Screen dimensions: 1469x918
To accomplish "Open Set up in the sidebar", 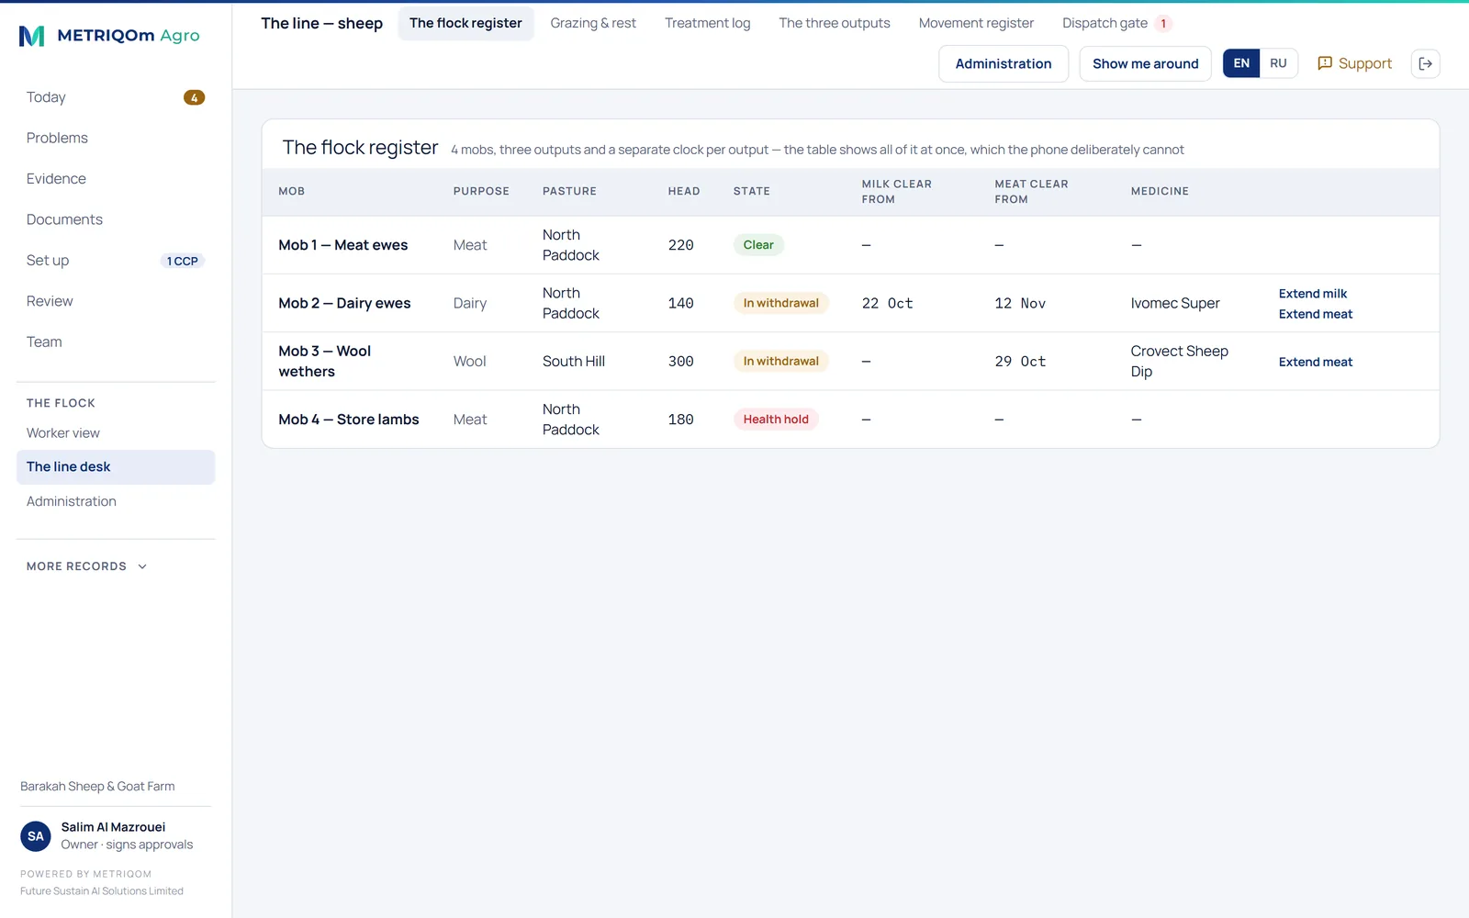I will pos(116,261).
